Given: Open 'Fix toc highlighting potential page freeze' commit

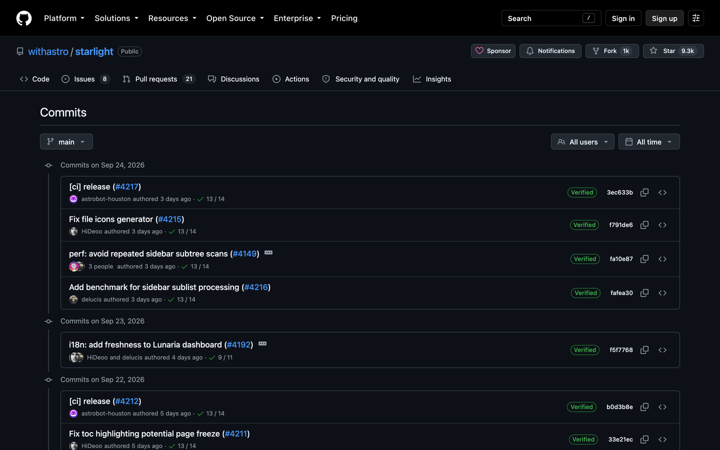Looking at the screenshot, I should [144, 433].
